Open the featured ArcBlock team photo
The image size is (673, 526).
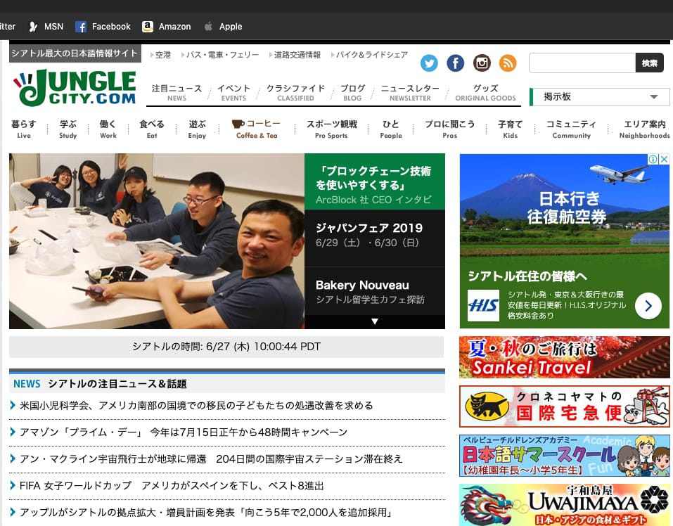pyautogui.click(x=156, y=241)
